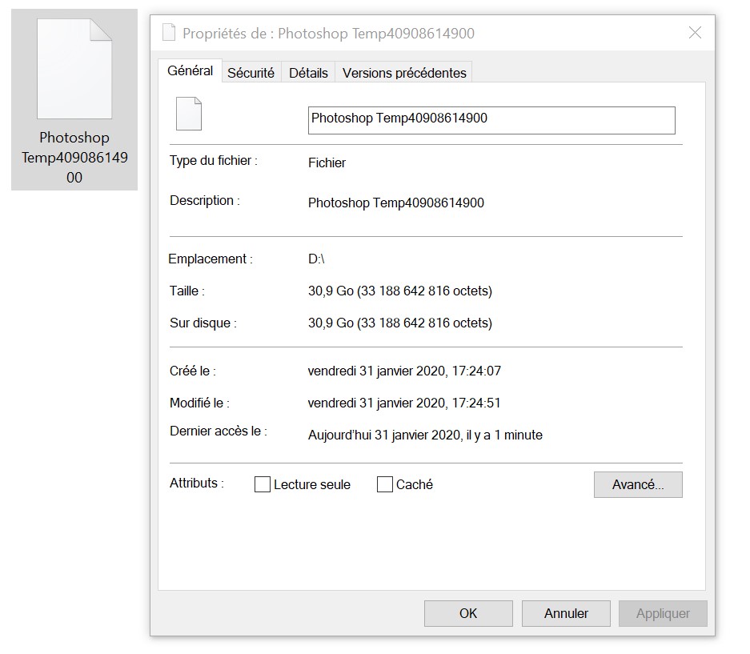Screen dimensions: 750x654
Task: Click the Description : label
Action: [x=205, y=200]
